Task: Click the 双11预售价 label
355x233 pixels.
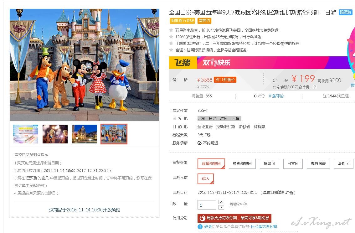Action: (x=225, y=80)
